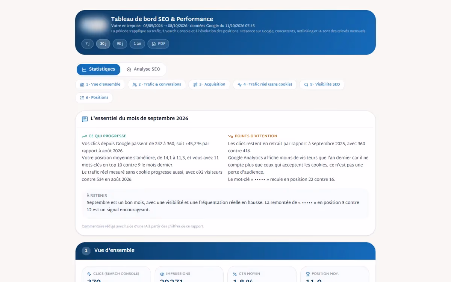The image size is (451, 282).
Task: Click the Vue d'ensemble section header title
Action: [x=114, y=250]
